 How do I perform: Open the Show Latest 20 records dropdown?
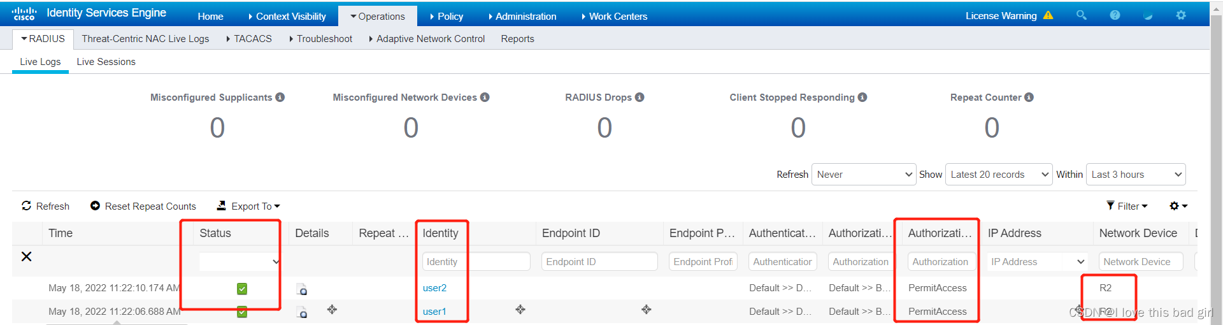[x=999, y=174]
